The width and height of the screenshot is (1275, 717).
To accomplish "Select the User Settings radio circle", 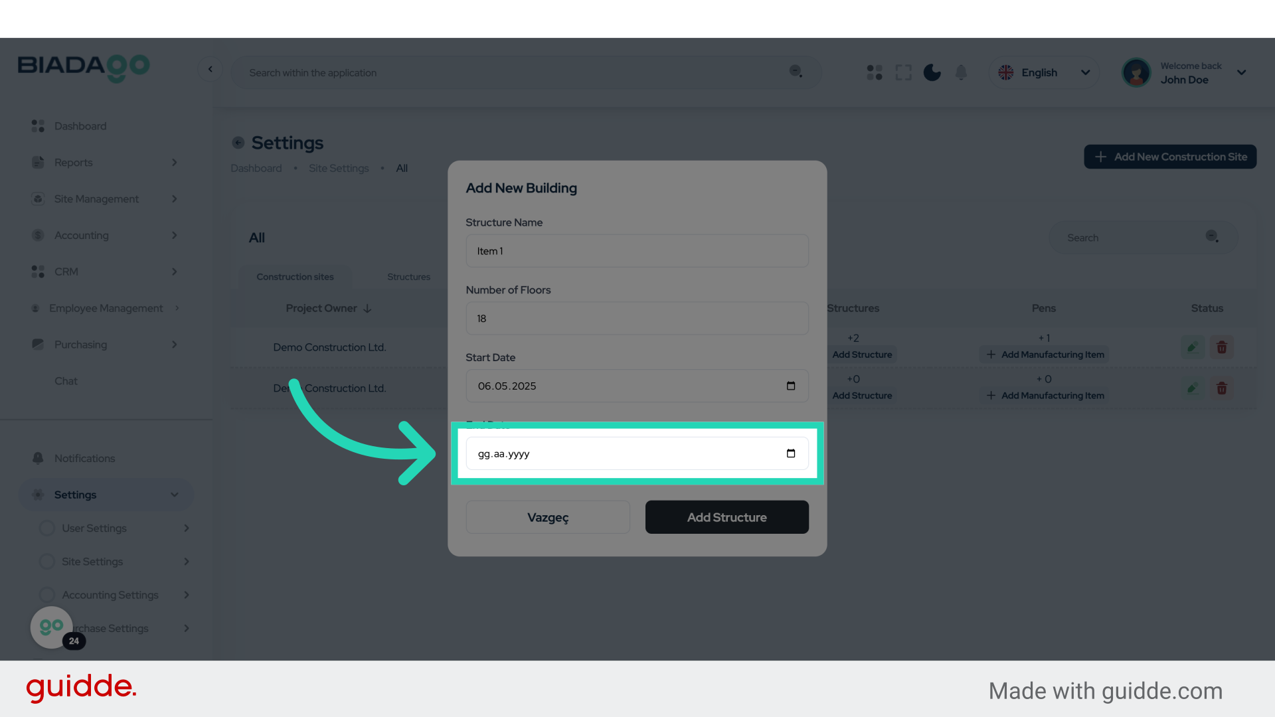I will coord(47,528).
